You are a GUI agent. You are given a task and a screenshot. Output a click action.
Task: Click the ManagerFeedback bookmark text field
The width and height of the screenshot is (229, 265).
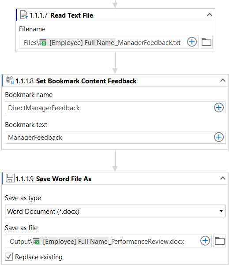point(108,138)
